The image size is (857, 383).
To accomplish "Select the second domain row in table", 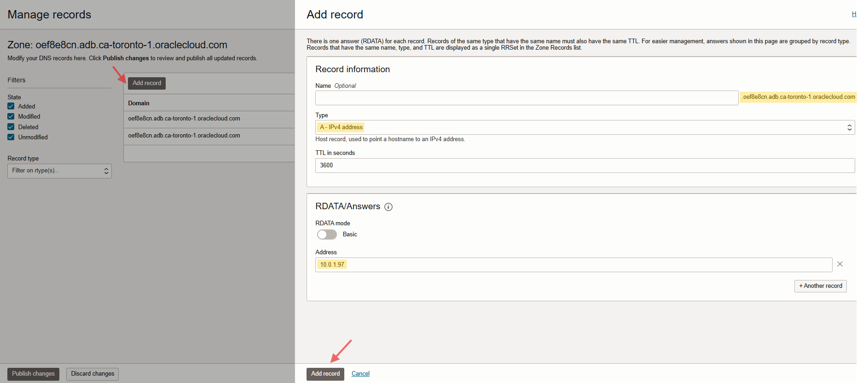I will pos(184,136).
